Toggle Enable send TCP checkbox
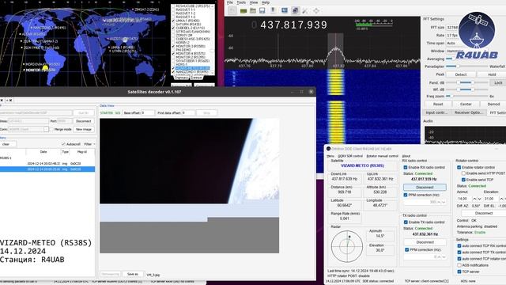Image resolution: width=506 pixels, height=285 pixels. click(x=463, y=180)
